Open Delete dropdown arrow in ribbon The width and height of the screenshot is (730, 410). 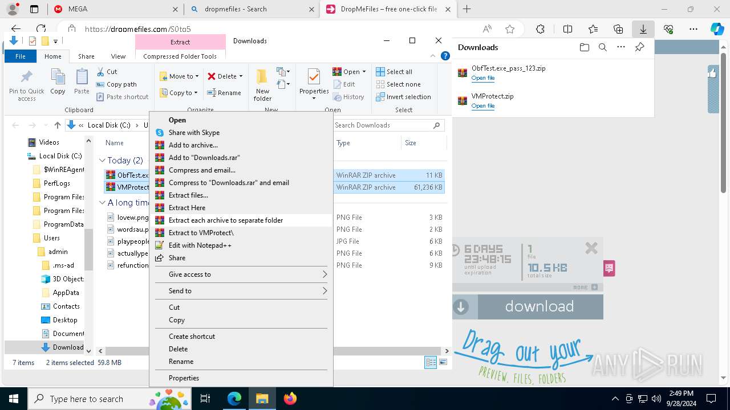click(241, 76)
